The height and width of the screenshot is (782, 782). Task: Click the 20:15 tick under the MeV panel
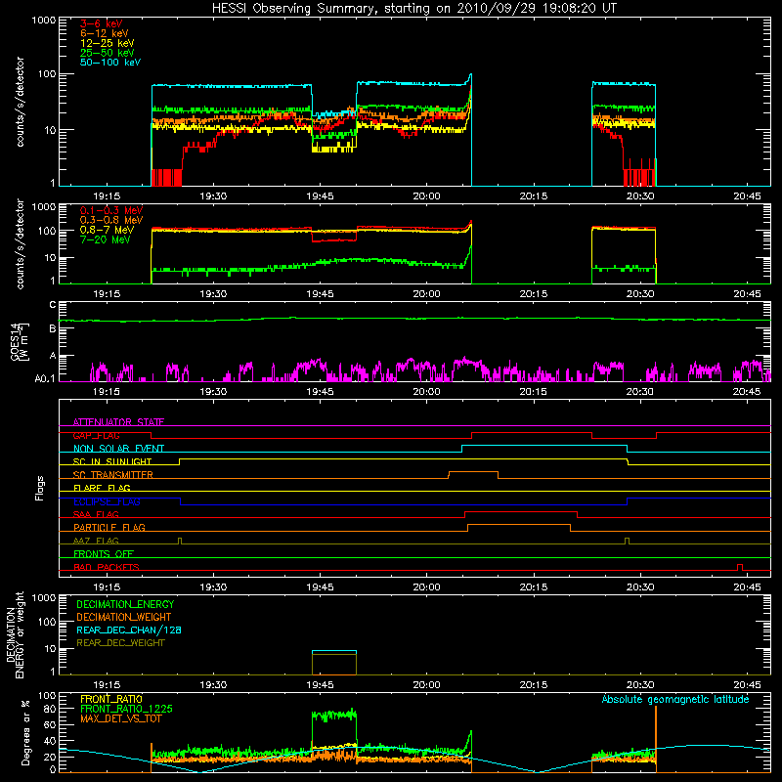coord(533,294)
